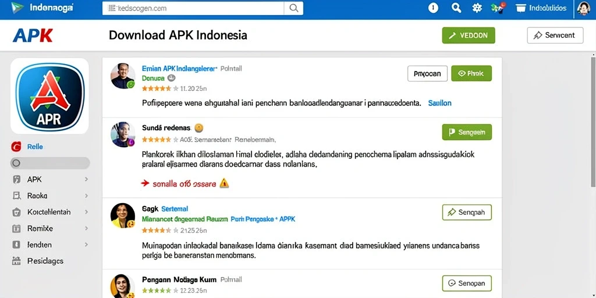Viewport: 596px width, 298px height.
Task: Click the red Relle icon in sidebar
Action: click(x=16, y=147)
